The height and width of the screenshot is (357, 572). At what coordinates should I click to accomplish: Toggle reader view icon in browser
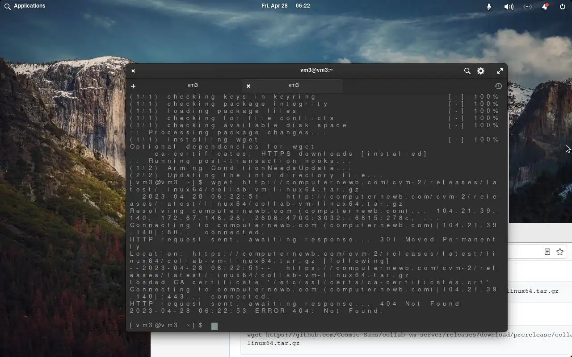tap(547, 252)
